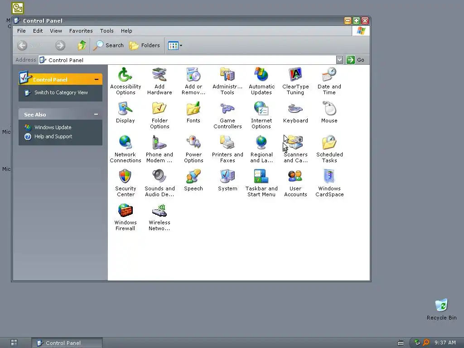Screen dimensions: 464x348
Task: Select Control Panel taskbar button
Action: (x=67, y=343)
